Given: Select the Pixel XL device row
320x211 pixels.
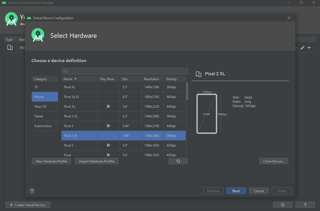Looking at the screenshot, I should [124, 87].
